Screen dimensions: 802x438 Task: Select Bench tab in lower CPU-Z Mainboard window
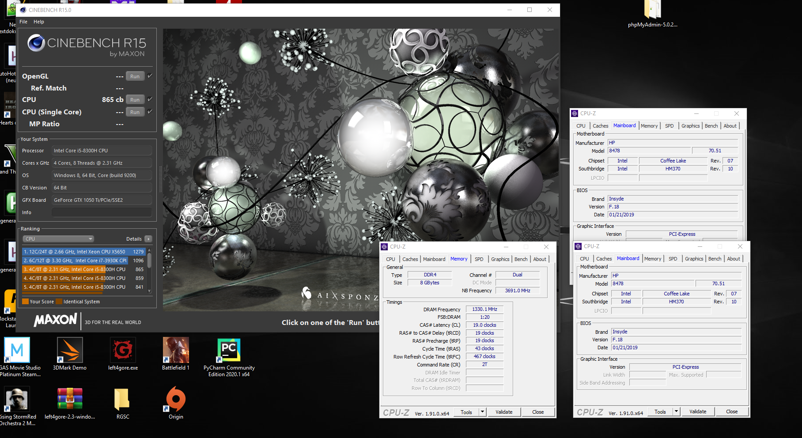click(x=715, y=259)
